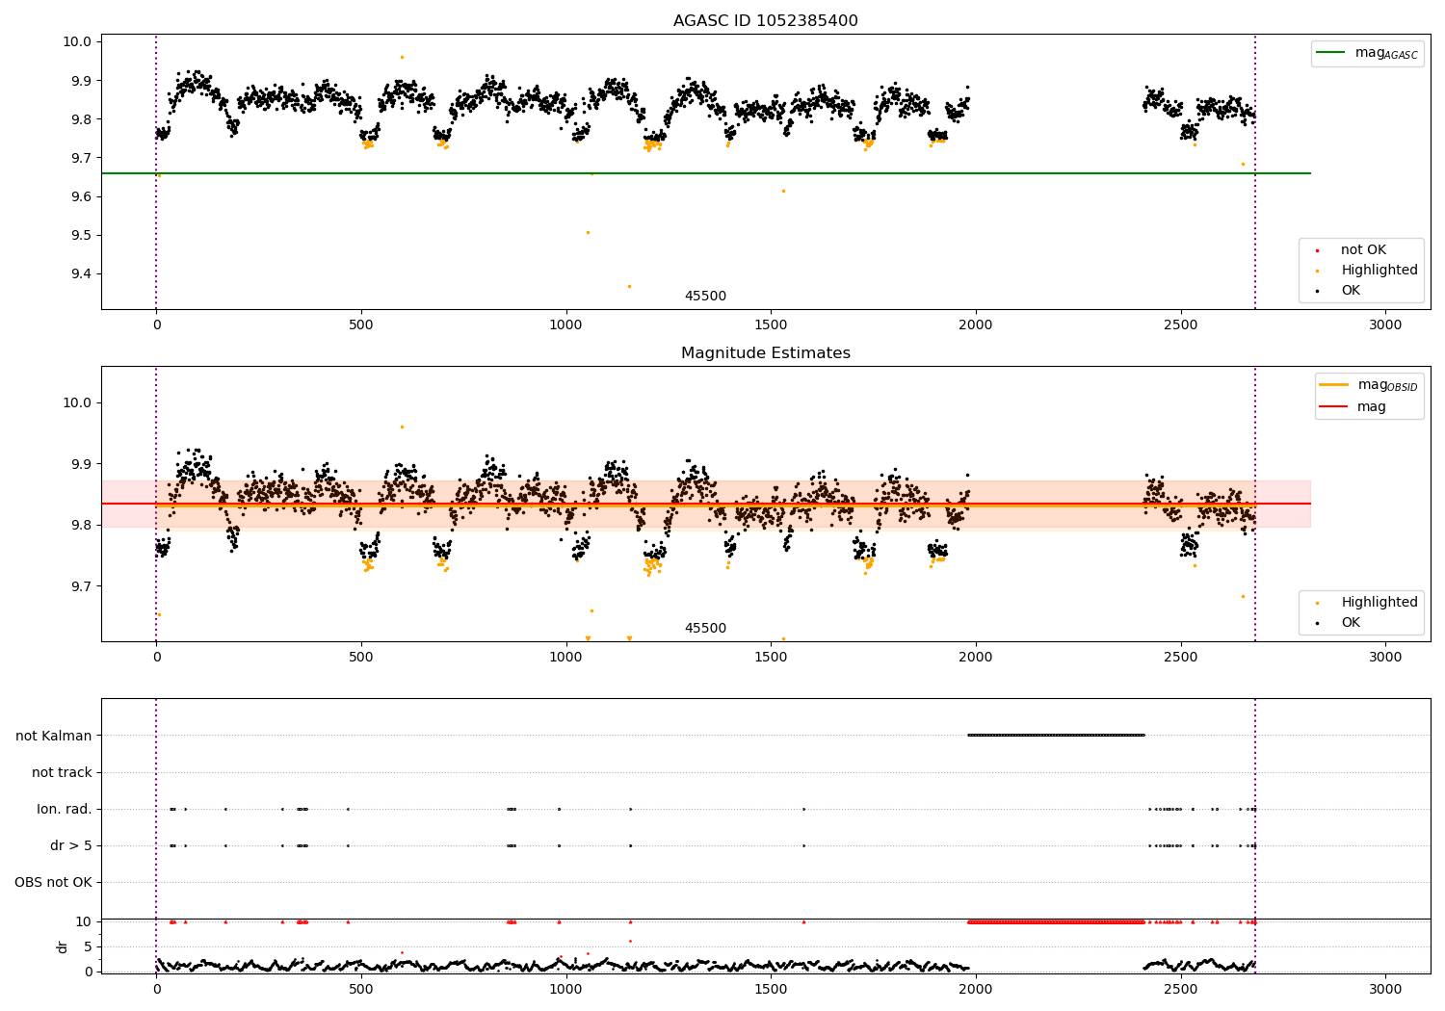Select the mag OBSID legend label in middle plot

tap(1387, 385)
